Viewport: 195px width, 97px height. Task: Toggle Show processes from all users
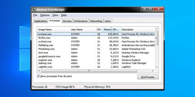coord(38,76)
